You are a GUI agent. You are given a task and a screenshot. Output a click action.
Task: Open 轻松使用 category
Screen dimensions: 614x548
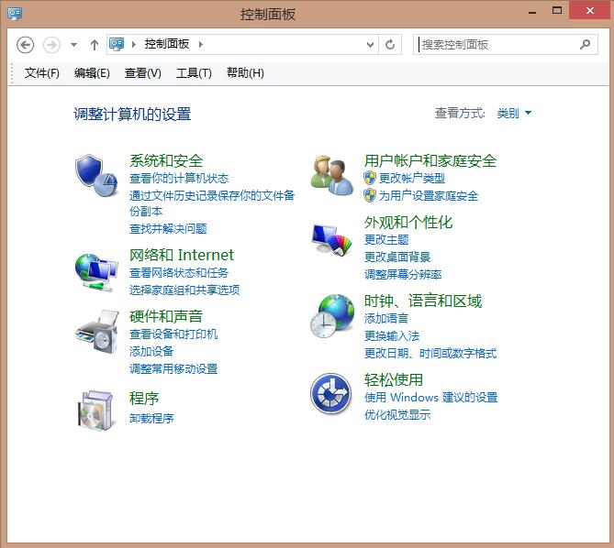(x=394, y=379)
